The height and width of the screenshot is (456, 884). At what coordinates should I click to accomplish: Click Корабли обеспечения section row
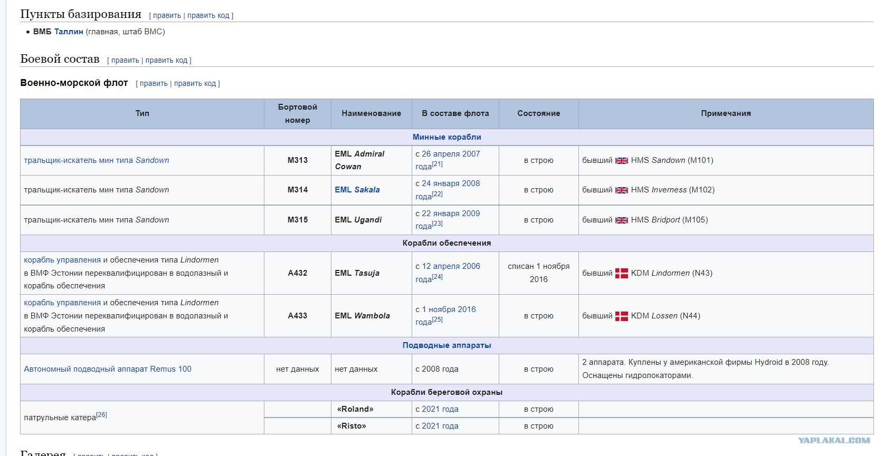(x=447, y=243)
